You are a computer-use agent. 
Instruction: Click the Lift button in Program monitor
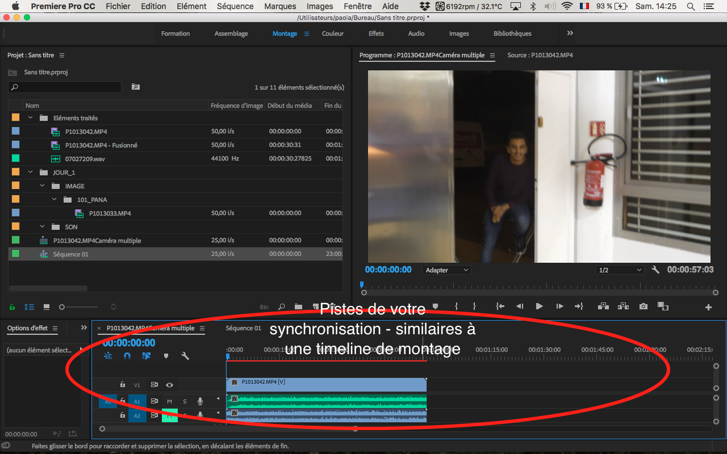tap(604, 306)
